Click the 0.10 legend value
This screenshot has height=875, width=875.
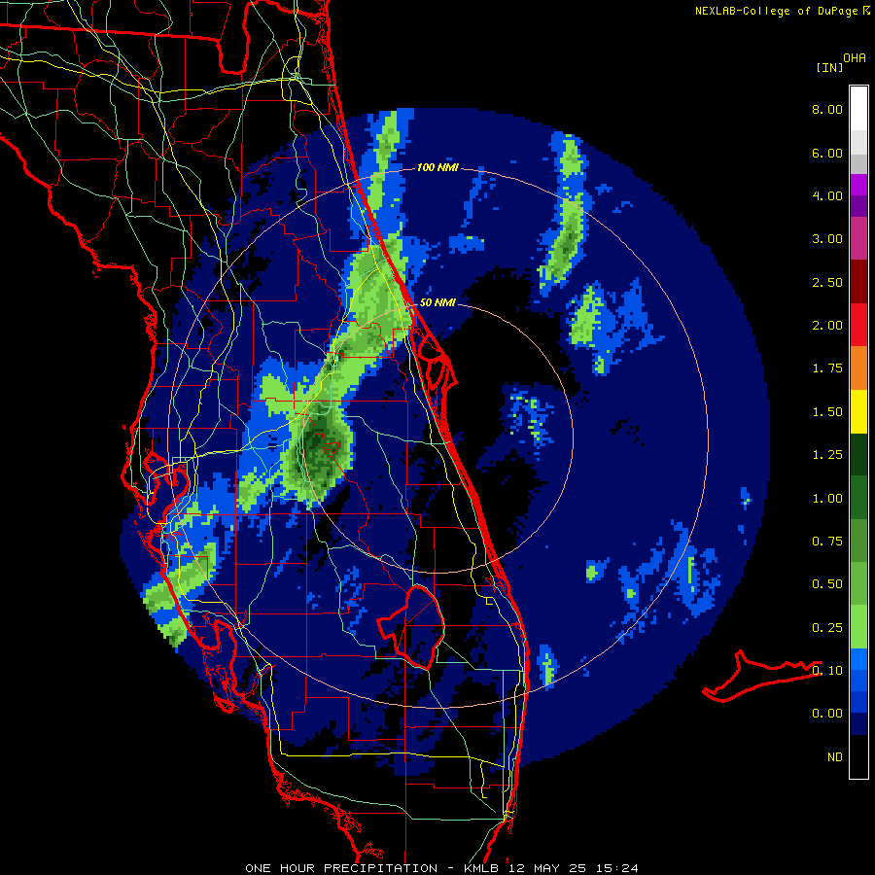[827, 671]
